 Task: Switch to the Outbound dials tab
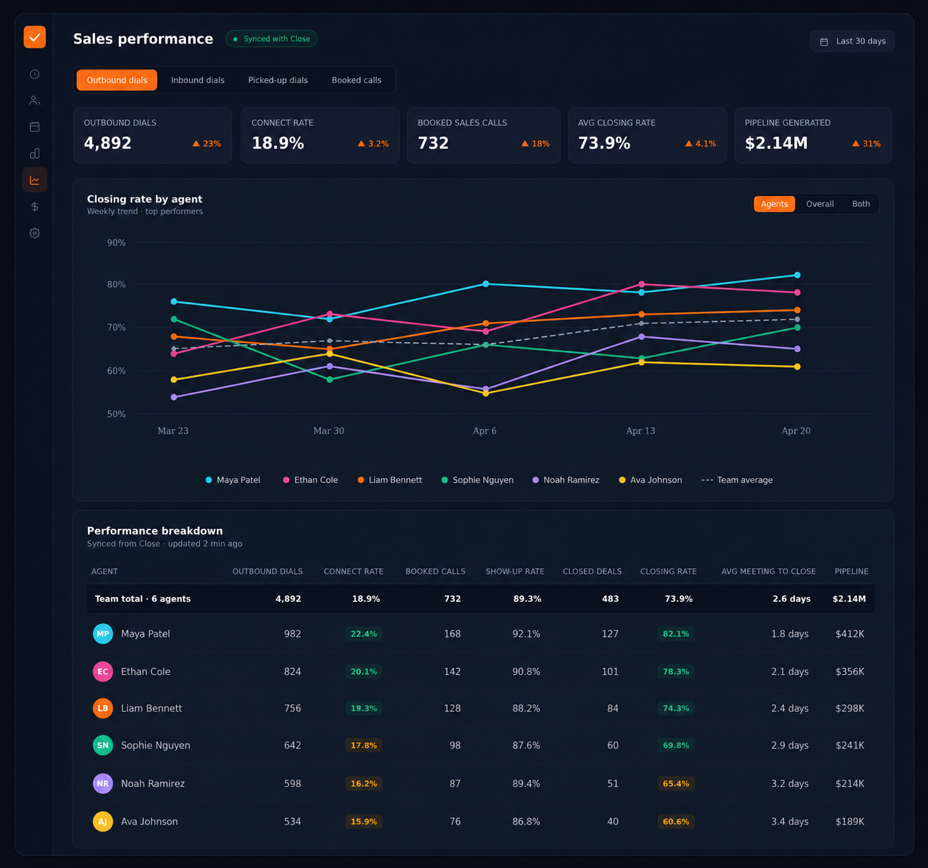(x=117, y=80)
